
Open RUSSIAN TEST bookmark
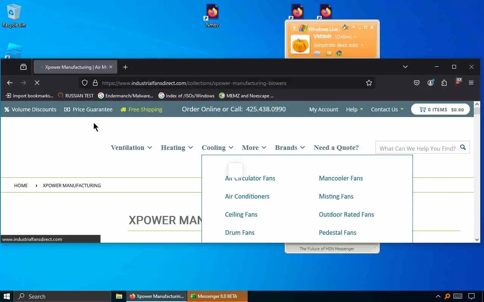tap(76, 96)
